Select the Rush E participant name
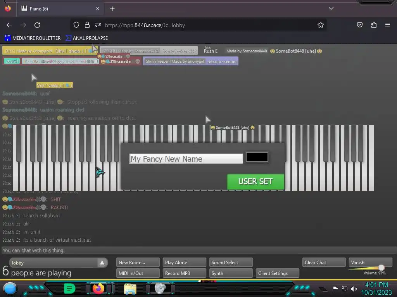Image resolution: width=397 pixels, height=297 pixels. pos(211,51)
